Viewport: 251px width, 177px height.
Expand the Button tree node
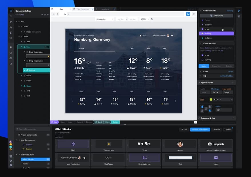24,70
